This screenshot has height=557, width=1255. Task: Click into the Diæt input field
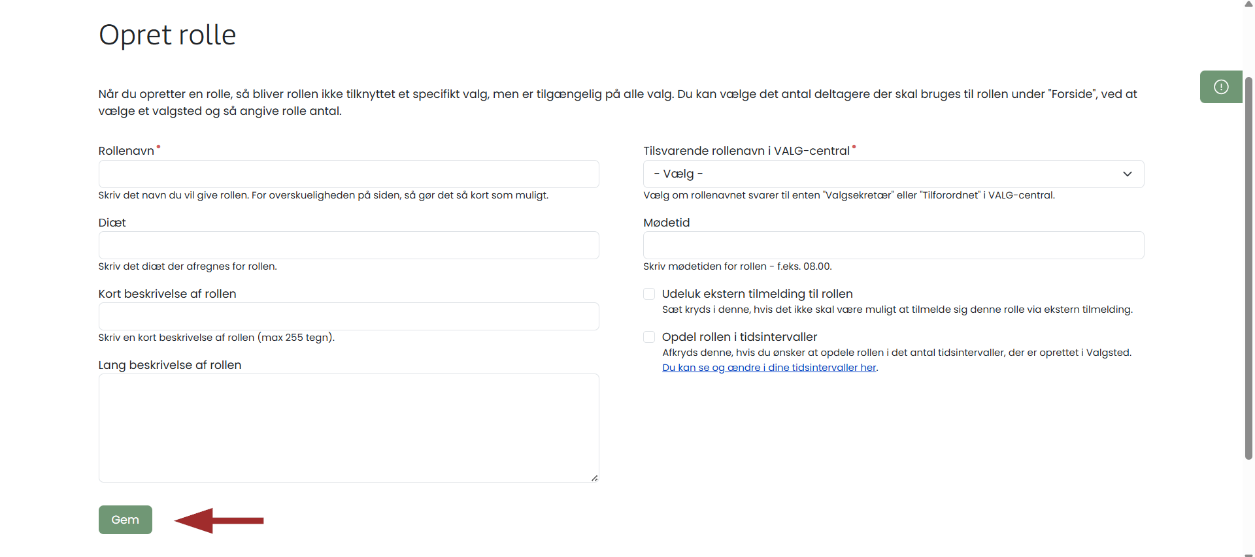pos(348,246)
